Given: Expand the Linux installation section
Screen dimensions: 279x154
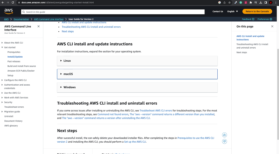Looking at the screenshot, I should click(x=67, y=61).
